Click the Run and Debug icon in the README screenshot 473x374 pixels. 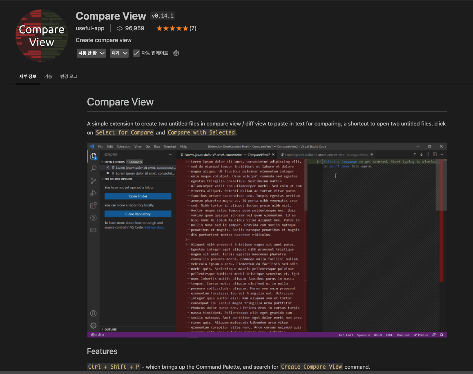tap(94, 193)
